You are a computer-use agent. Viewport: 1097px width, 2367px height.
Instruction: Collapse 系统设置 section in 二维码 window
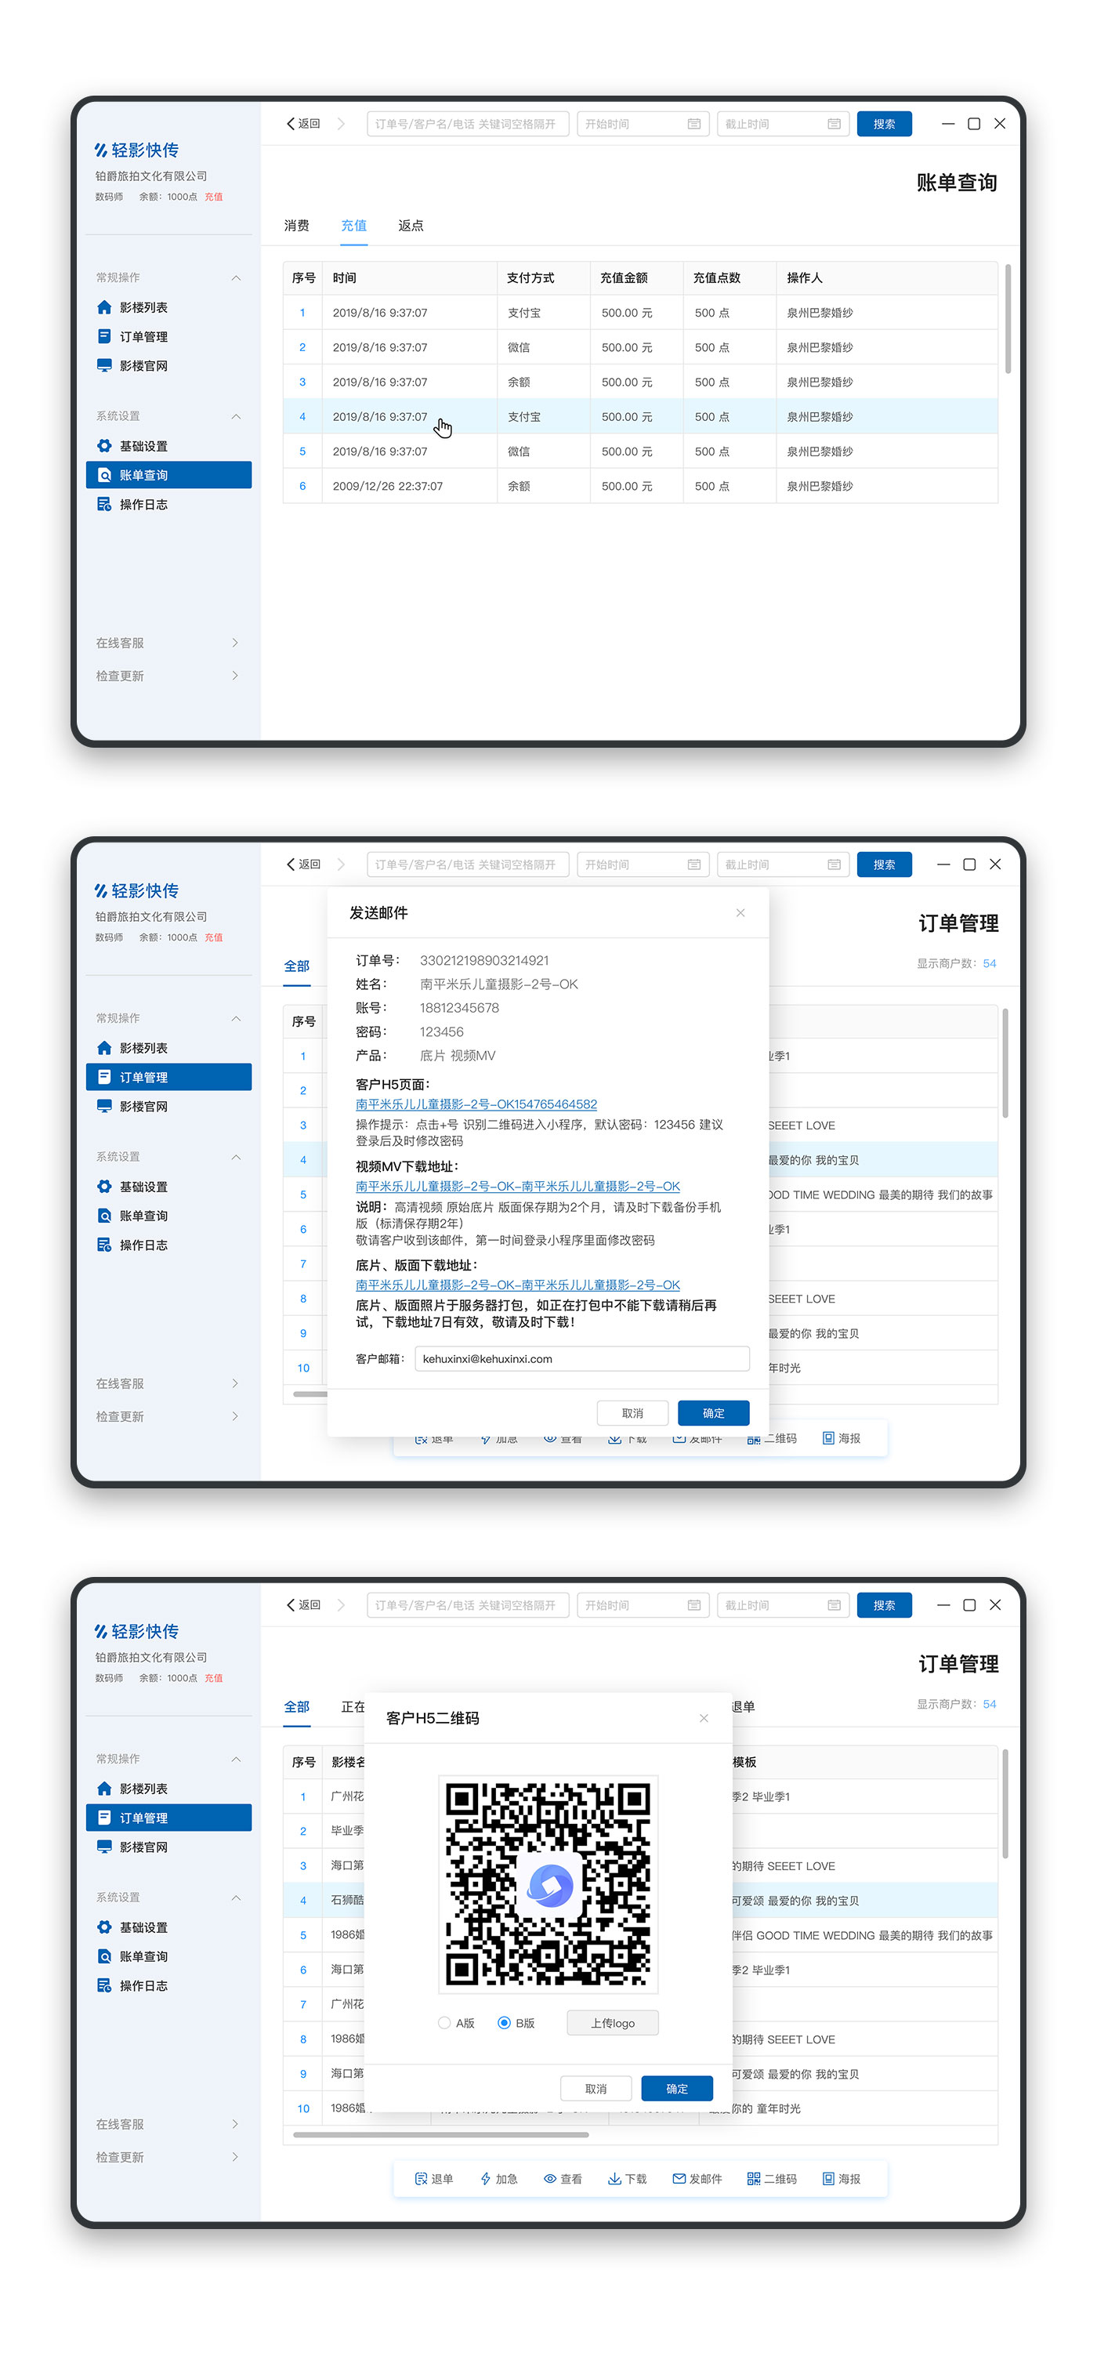click(236, 1898)
